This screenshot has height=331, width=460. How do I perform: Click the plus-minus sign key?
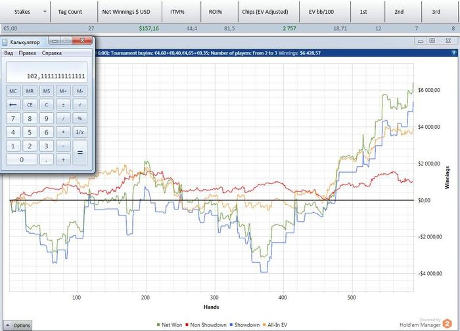pos(63,104)
